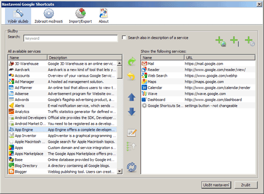
Task: Click the keyword search field
Action: 71,38
